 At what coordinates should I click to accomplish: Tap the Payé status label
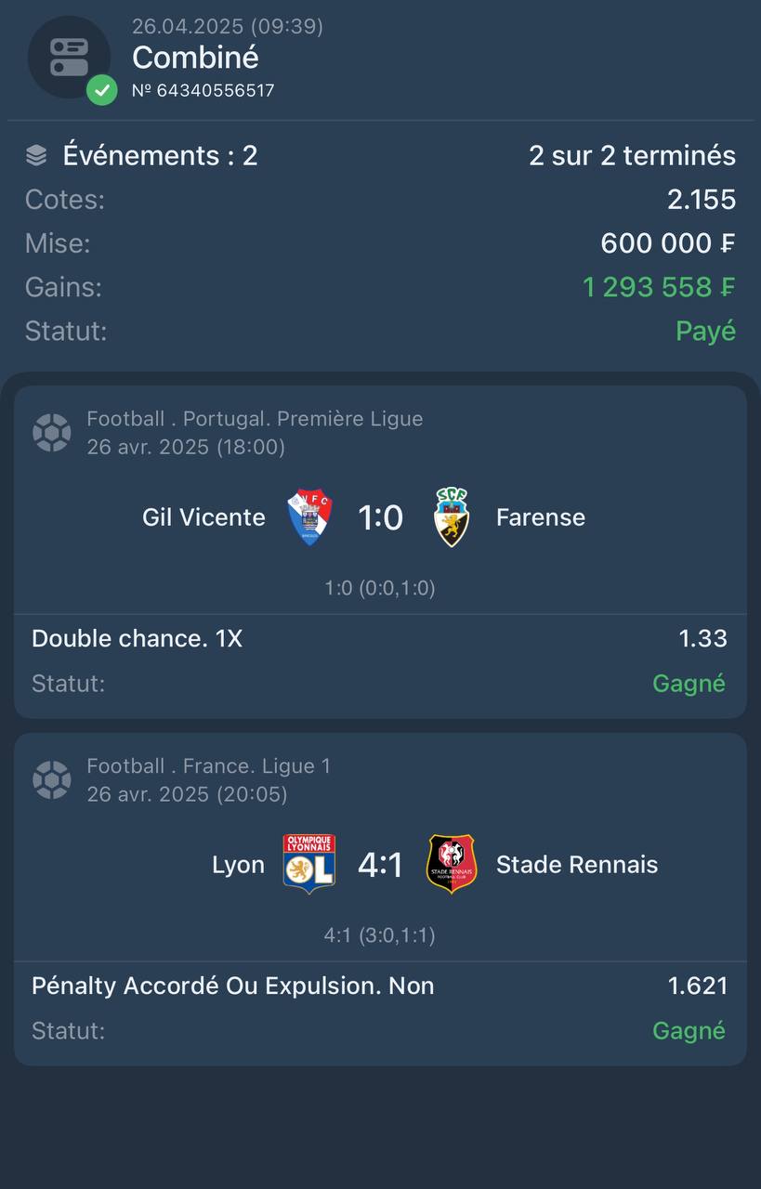click(x=706, y=332)
